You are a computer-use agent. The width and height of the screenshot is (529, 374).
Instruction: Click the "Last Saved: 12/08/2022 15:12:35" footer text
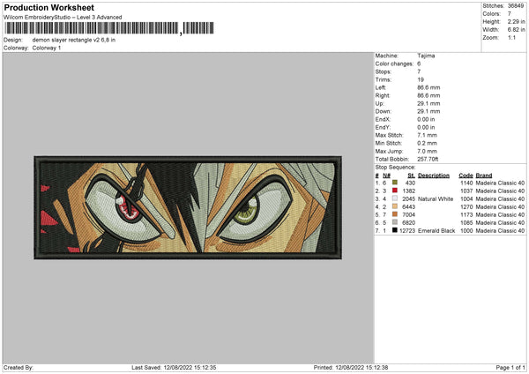coord(174,368)
